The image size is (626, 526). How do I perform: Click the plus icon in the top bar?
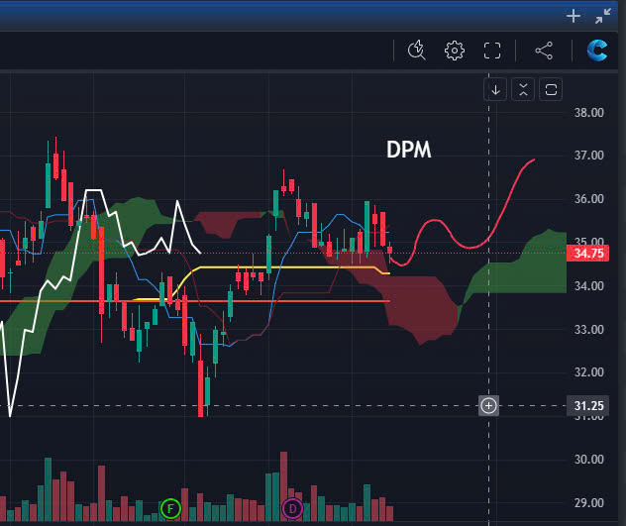click(573, 16)
